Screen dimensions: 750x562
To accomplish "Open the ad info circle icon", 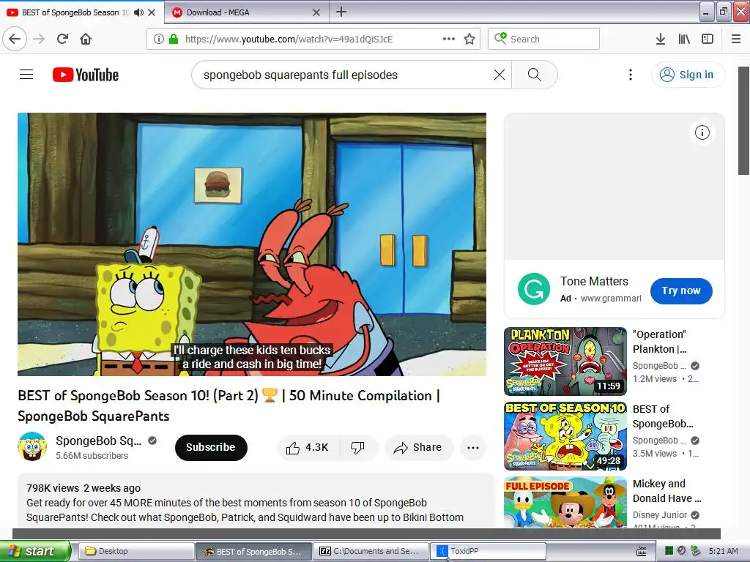I will coord(702,132).
